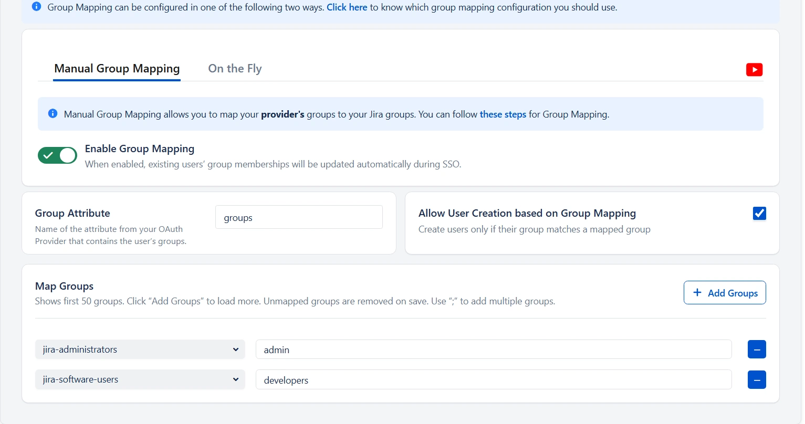Image resolution: width=805 pixels, height=424 pixels.
Task: Switch to the On the Fly tab
Action: [x=235, y=68]
